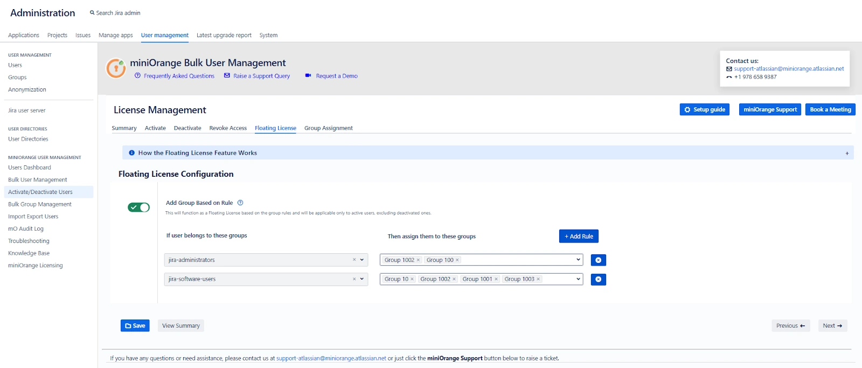Viewport: 862px width, 368px height.
Task: Delete the jira-software-users rule row
Action: (x=598, y=280)
